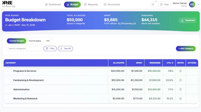
Task: Click the DO user avatar
Action: (192, 5)
